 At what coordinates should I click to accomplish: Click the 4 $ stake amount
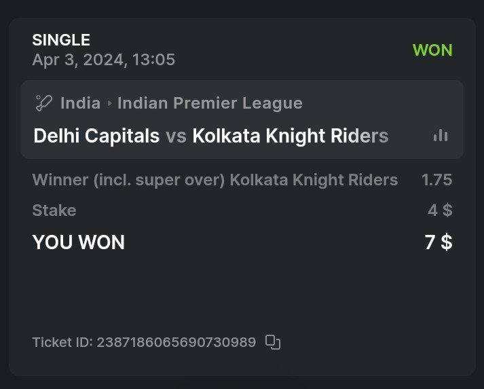[440, 210]
